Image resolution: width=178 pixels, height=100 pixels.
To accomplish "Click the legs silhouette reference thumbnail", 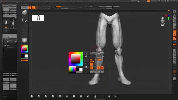I will (38, 18).
